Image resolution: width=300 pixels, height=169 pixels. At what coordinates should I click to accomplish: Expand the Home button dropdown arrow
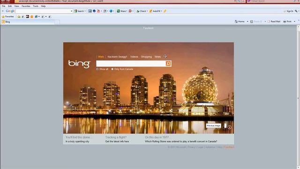click(x=247, y=22)
